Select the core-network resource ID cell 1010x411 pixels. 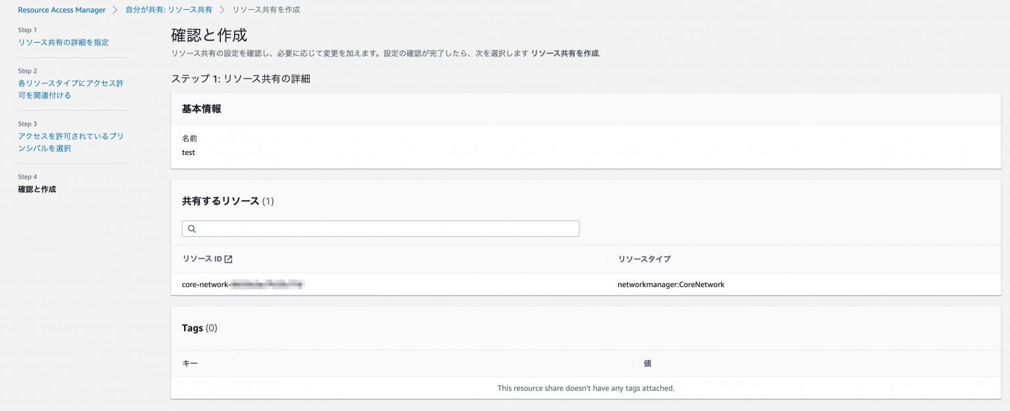(x=243, y=284)
